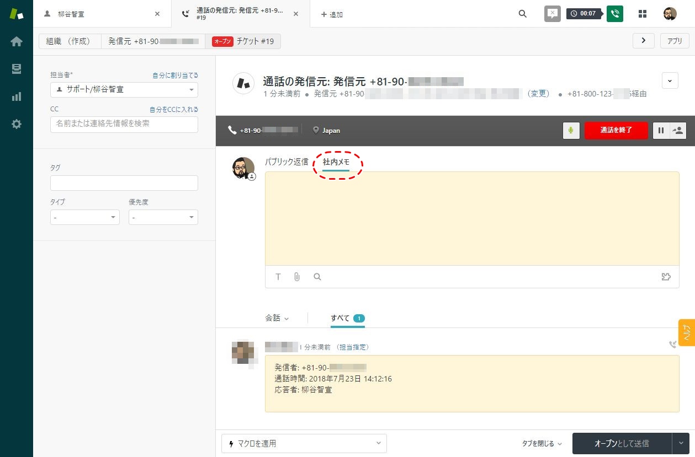Screen dimensions: 695x457
Task: Click the attachment paperclip icon
Action: (x=297, y=277)
